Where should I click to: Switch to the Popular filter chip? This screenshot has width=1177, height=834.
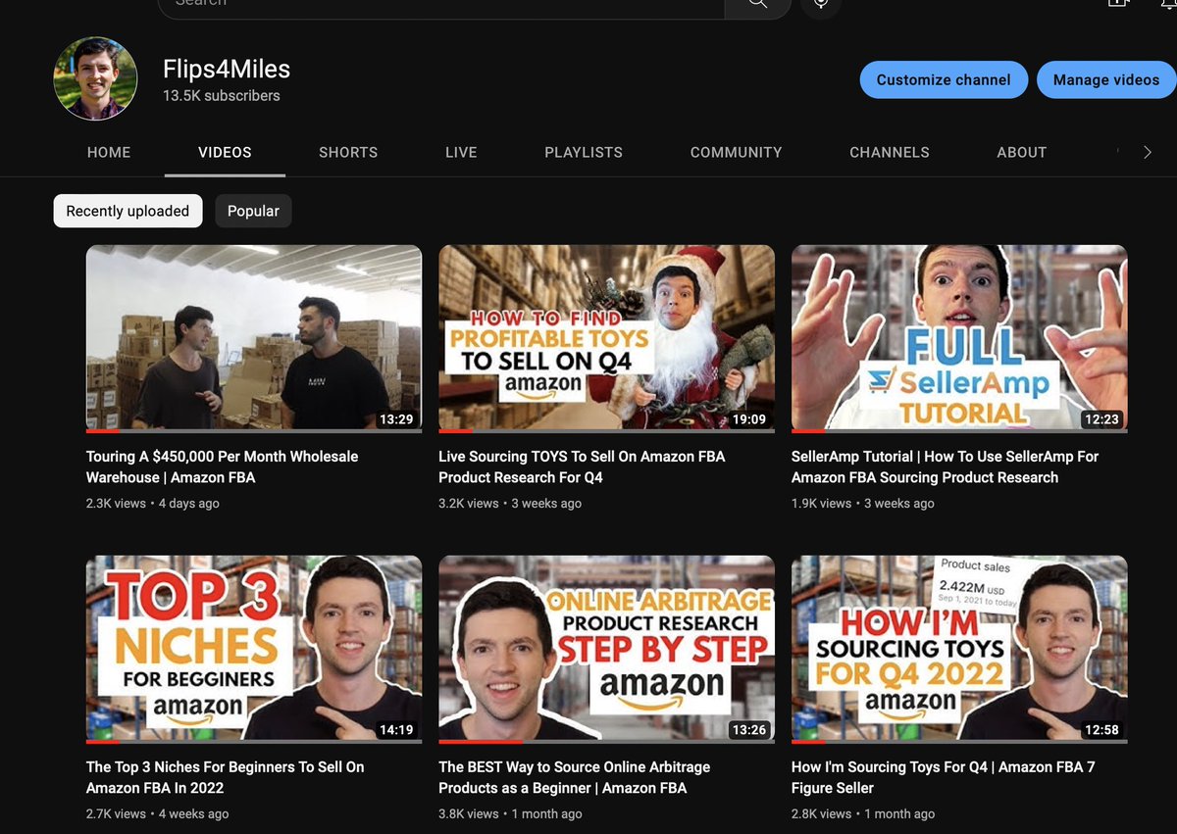pos(253,211)
